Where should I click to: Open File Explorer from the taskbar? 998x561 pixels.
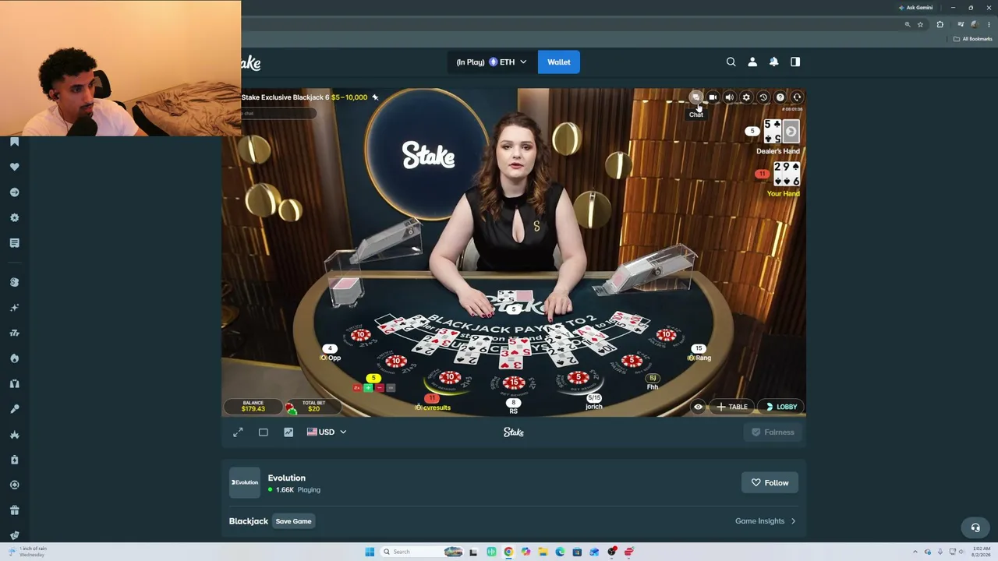[x=543, y=552]
